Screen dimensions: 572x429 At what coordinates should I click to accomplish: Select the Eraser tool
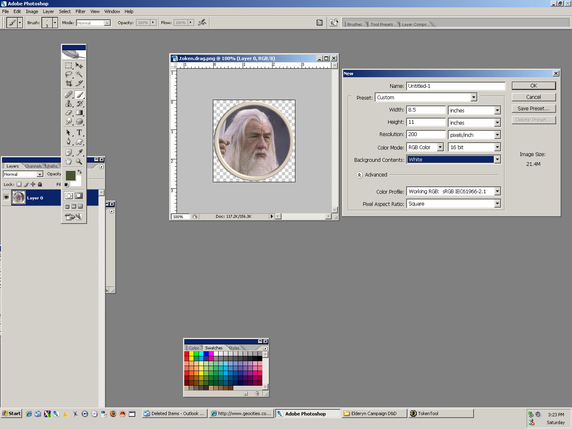click(x=69, y=113)
